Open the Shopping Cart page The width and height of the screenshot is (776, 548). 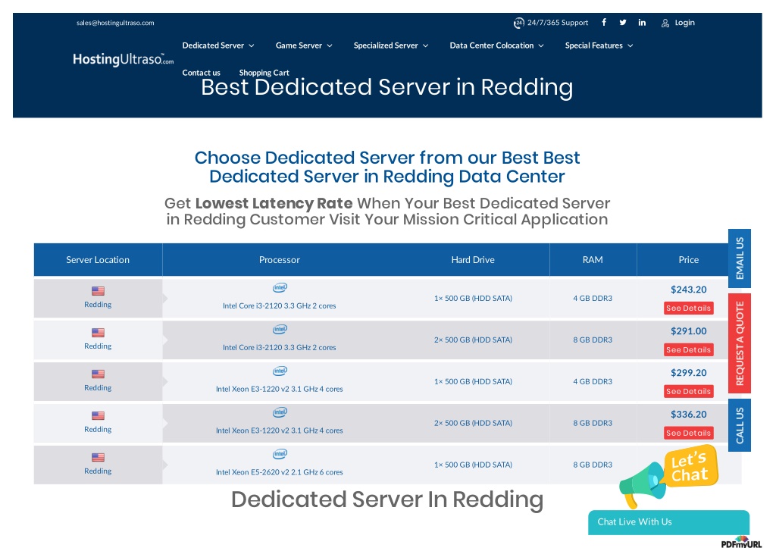[264, 73]
